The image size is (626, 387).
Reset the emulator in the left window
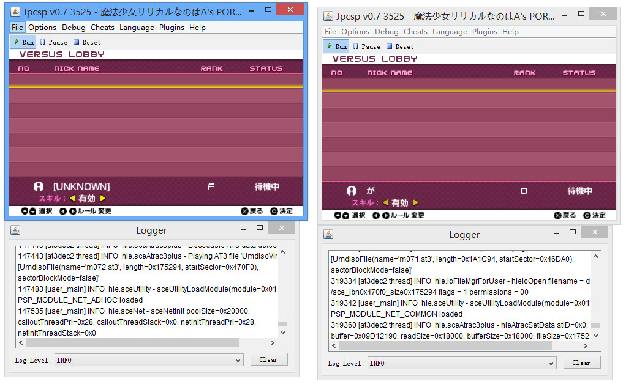86,42
